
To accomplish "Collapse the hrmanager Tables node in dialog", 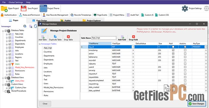I will coord(40,44).
